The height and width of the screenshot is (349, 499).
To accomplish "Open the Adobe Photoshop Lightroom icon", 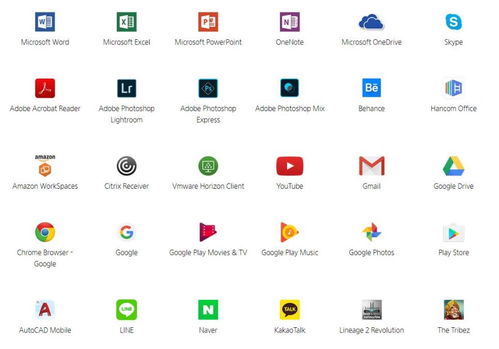I will click(x=127, y=88).
